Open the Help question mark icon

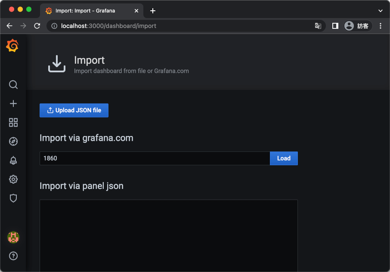[x=13, y=256]
